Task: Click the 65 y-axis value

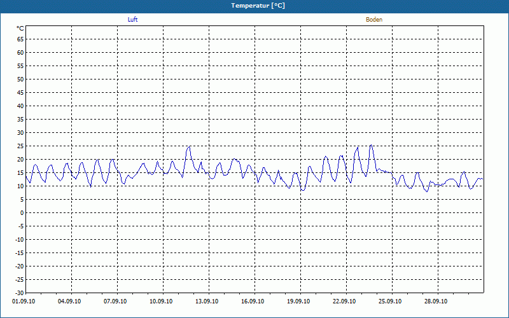Action: (20, 39)
